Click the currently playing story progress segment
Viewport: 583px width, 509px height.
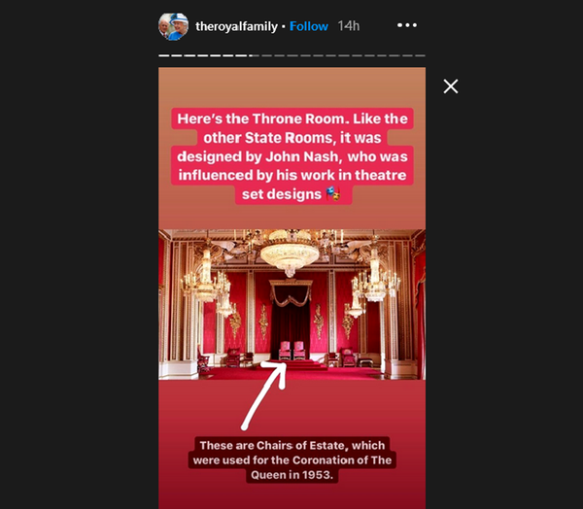[x=254, y=55]
